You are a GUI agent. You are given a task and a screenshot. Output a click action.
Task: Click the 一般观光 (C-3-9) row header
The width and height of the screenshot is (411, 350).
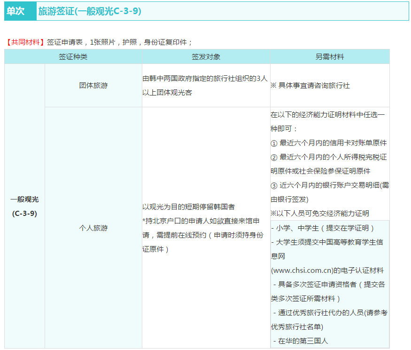click(x=24, y=207)
